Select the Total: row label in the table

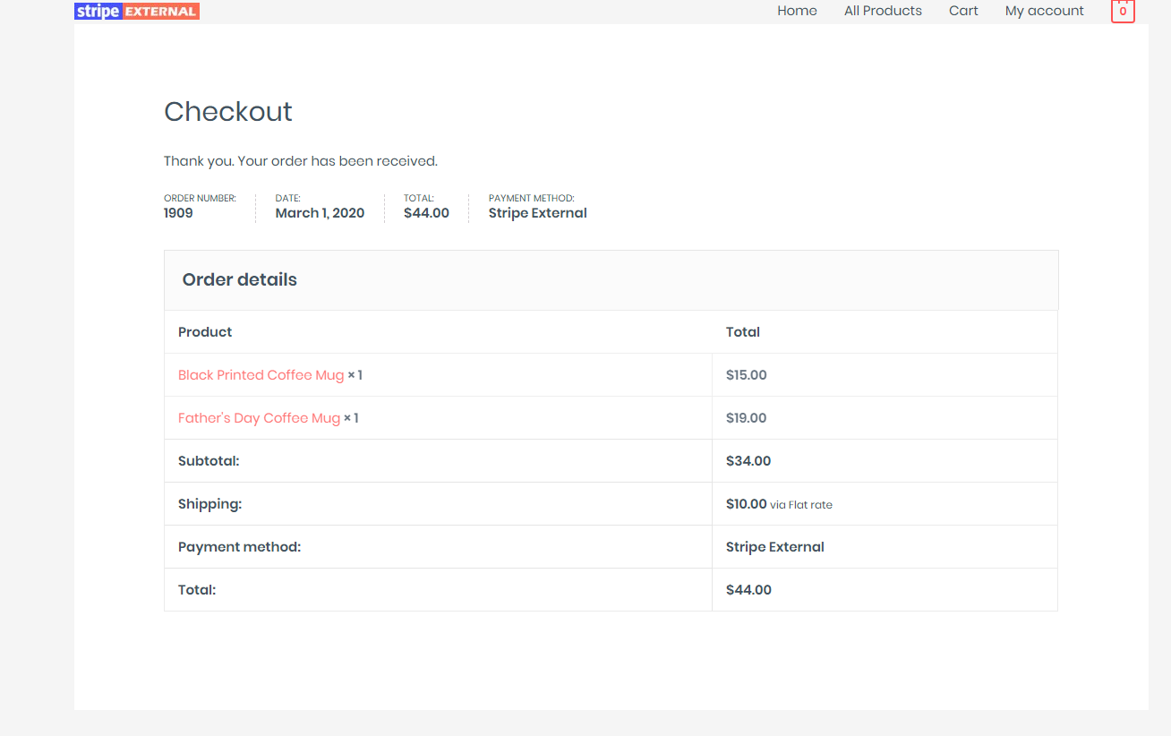click(197, 590)
